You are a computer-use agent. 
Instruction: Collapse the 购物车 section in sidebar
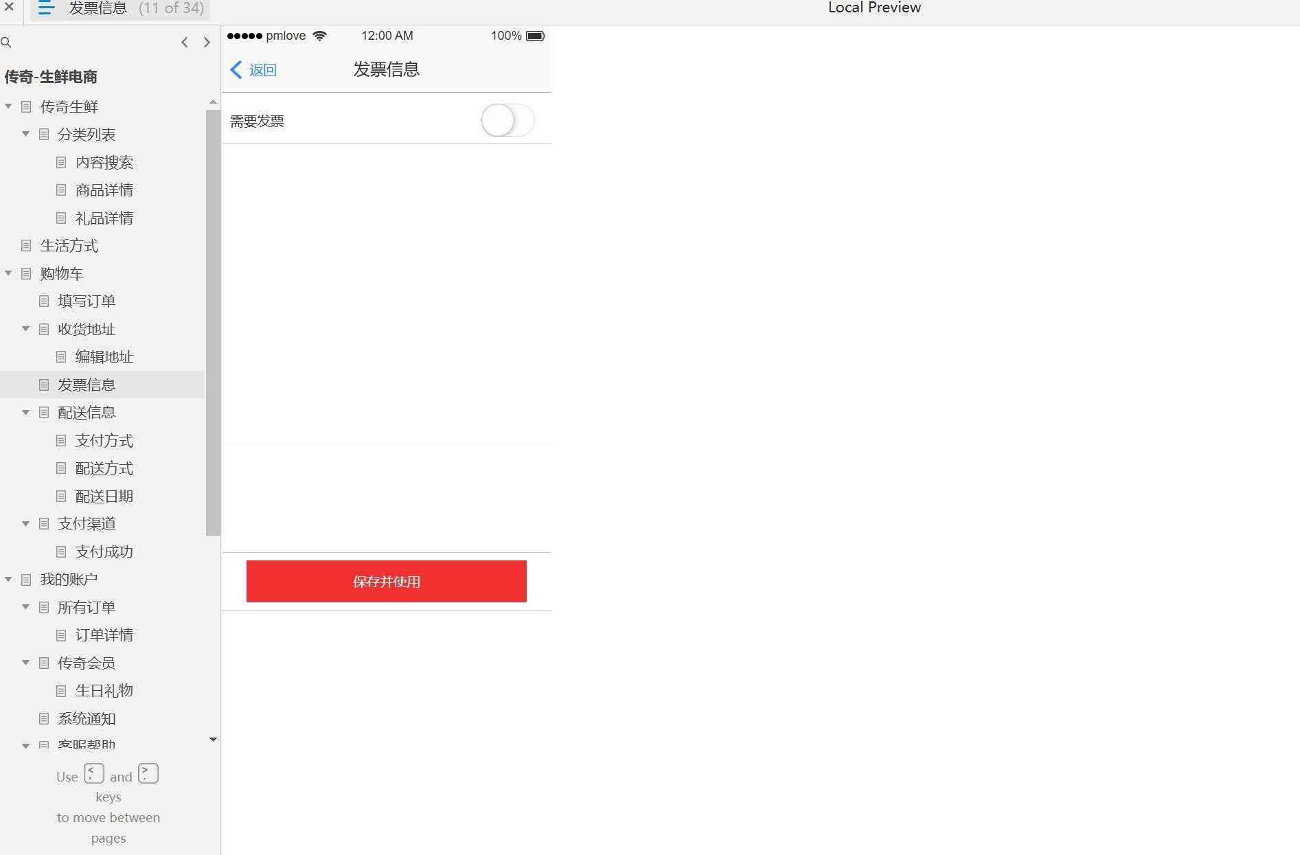coord(8,273)
